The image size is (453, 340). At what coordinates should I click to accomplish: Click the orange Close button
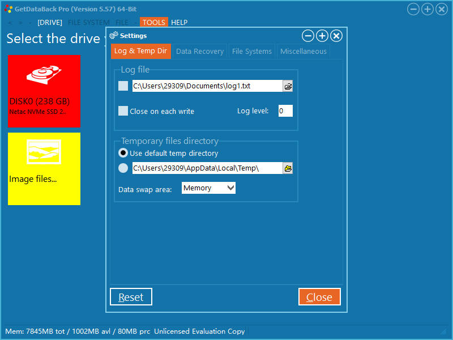click(319, 297)
